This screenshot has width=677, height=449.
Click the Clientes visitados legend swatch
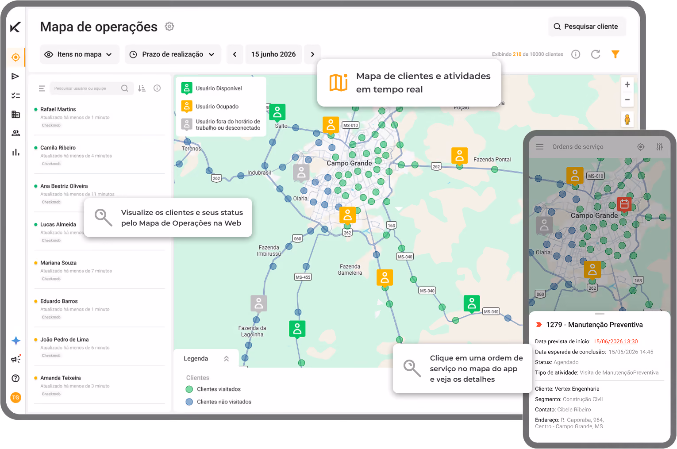189,389
